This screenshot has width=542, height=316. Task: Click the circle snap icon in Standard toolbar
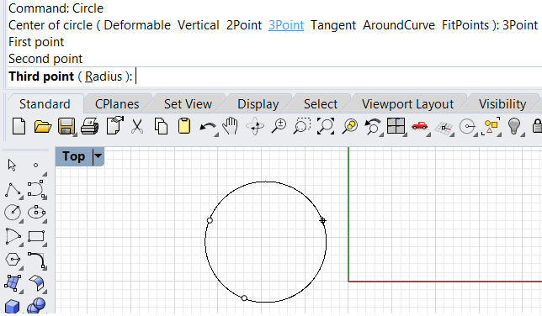coord(468,127)
